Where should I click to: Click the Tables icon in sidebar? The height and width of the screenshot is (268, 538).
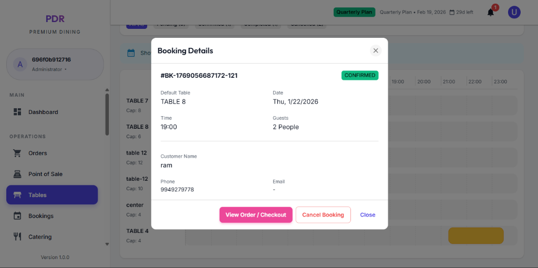17,195
